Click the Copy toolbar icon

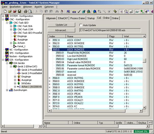pyautogui.click(x=41, y=11)
